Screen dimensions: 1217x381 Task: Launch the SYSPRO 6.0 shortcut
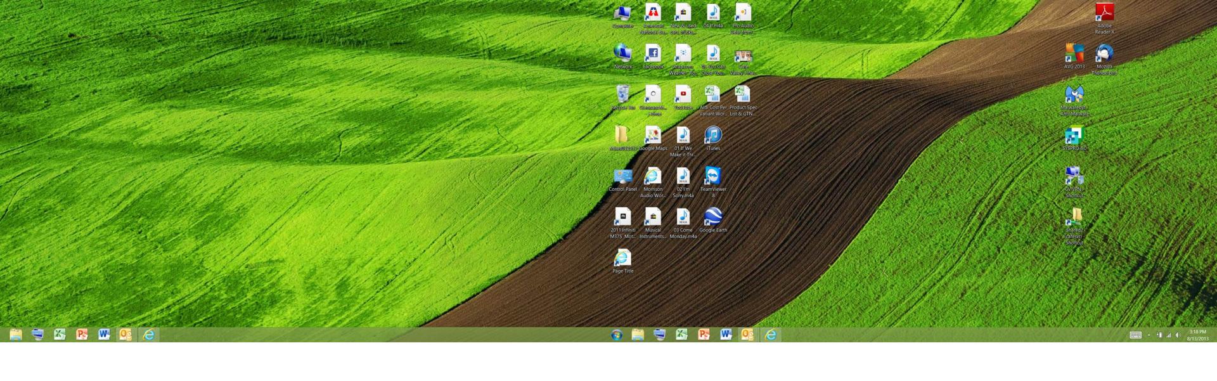[1074, 136]
